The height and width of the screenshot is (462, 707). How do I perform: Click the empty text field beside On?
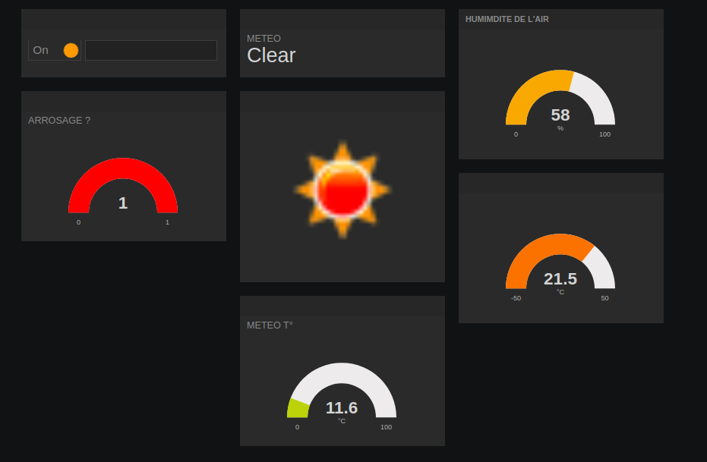click(x=151, y=50)
